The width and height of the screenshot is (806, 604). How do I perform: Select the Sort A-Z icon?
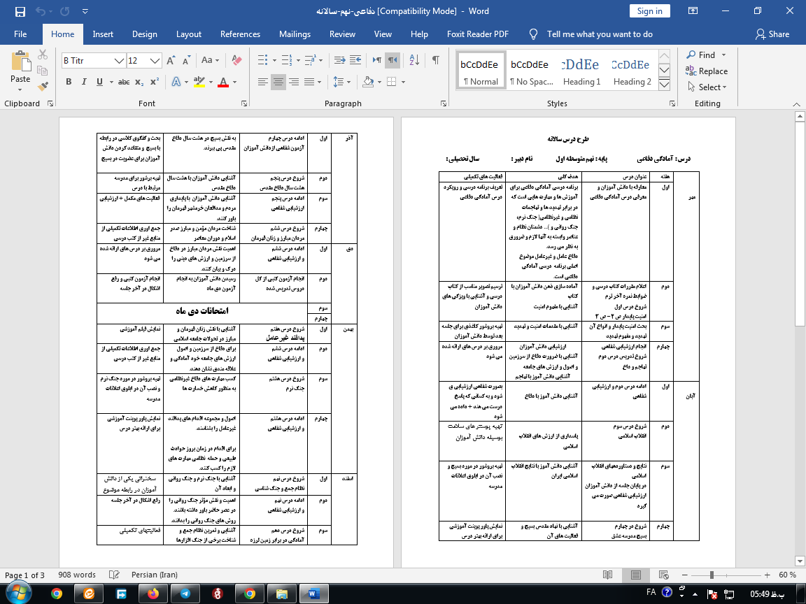(x=413, y=61)
